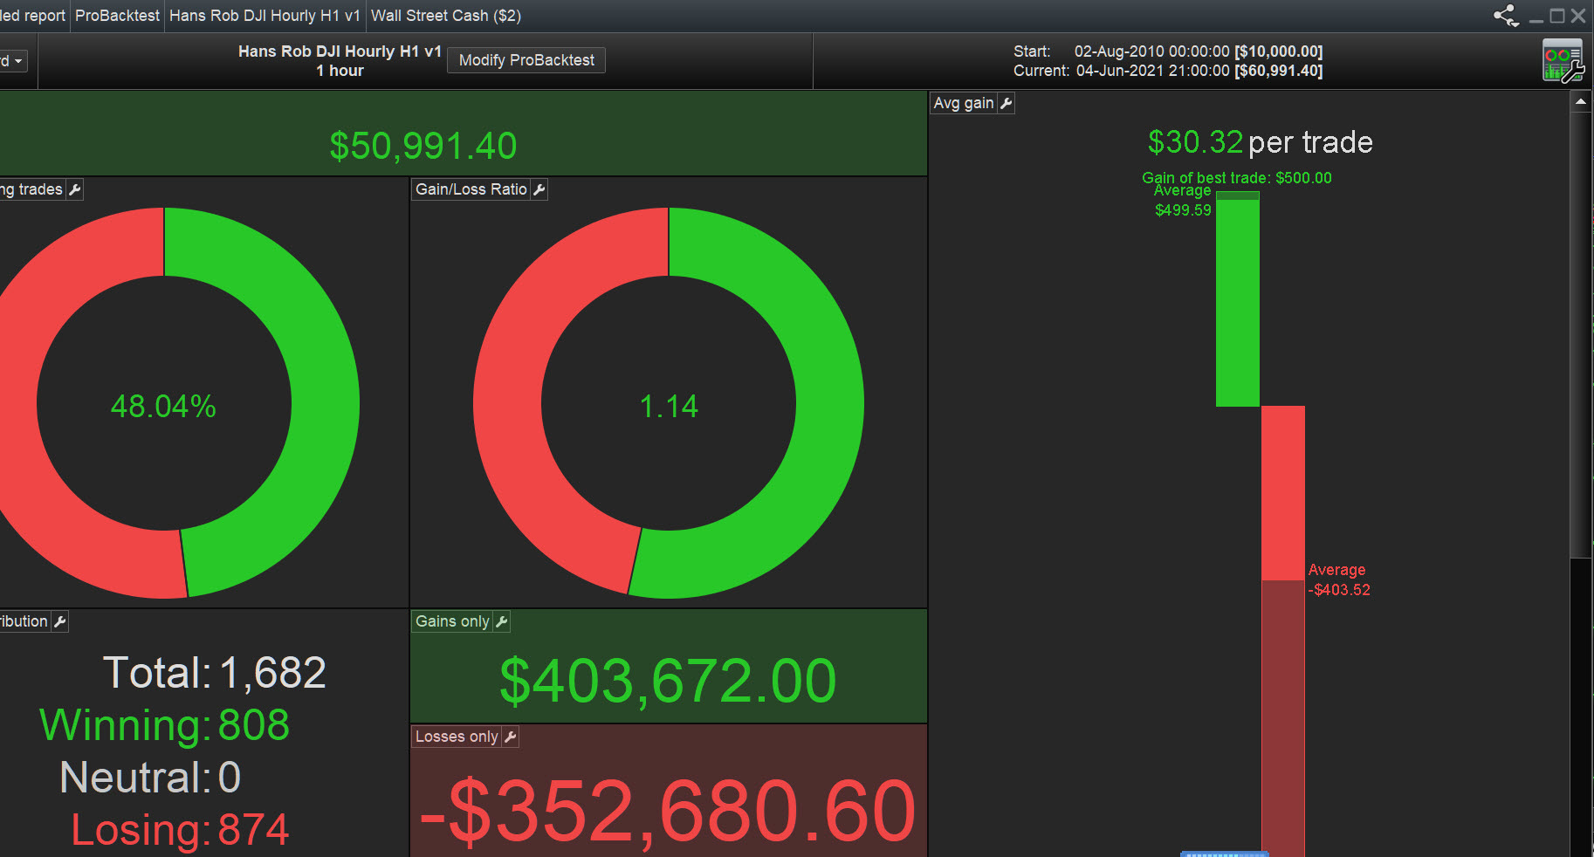Click the scroll up arrow of the scrollbar
1594x857 pixels.
click(x=1581, y=102)
